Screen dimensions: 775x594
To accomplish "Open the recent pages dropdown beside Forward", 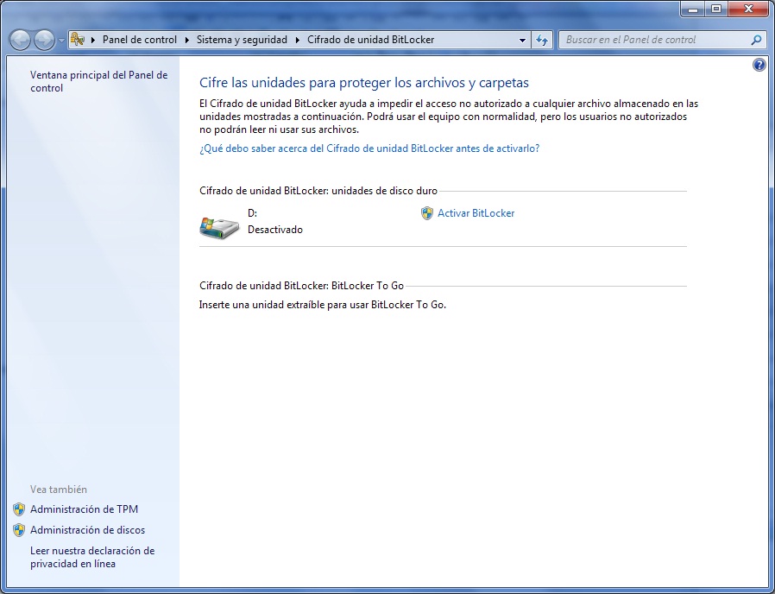I will coord(61,41).
